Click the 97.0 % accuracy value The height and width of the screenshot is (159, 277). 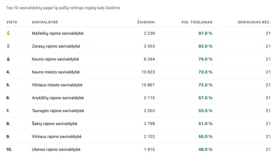pyautogui.click(x=205, y=33)
